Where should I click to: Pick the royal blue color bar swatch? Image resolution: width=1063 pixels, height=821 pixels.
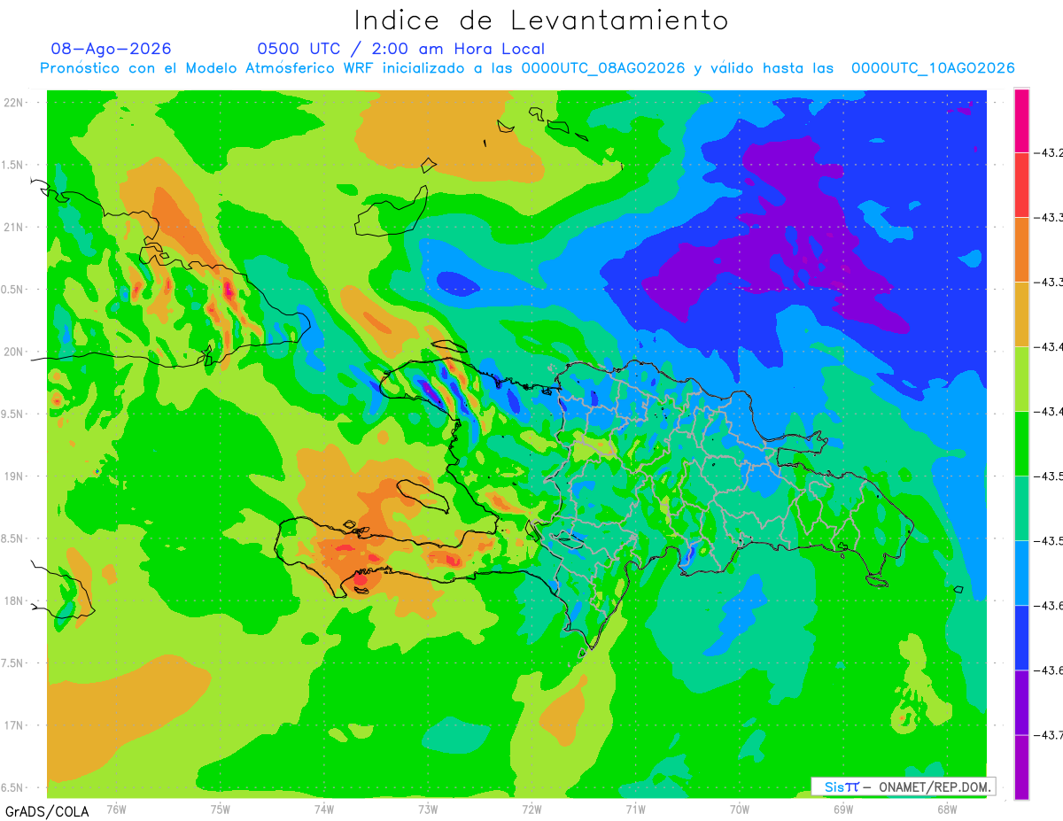pyautogui.click(x=1021, y=637)
